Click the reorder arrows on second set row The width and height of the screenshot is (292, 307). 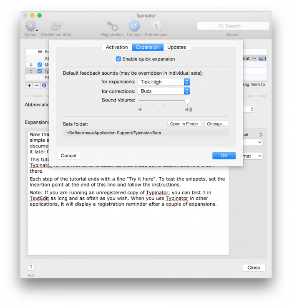[x=31, y=71]
